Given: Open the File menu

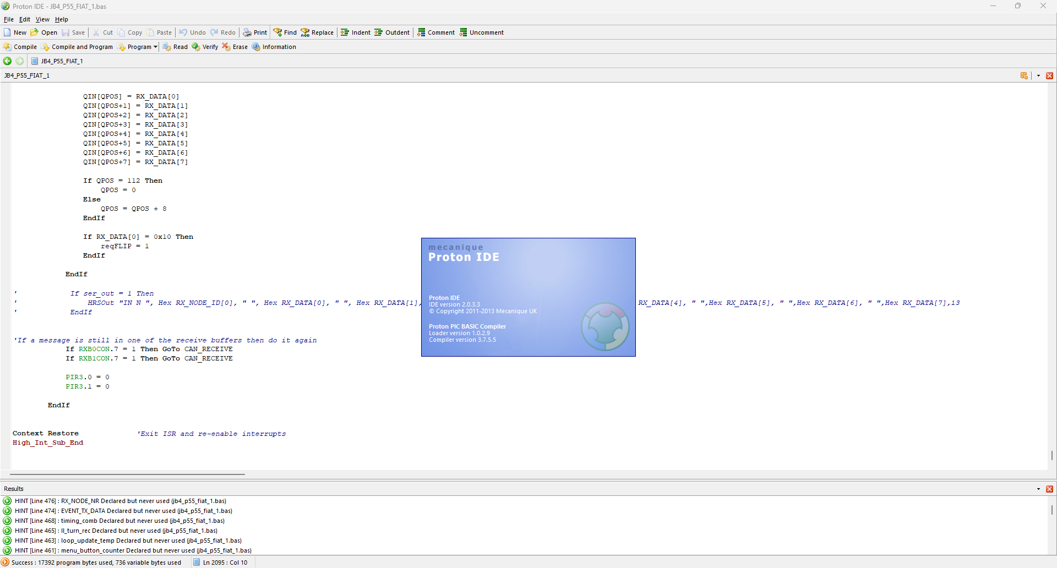Looking at the screenshot, I should [9, 19].
